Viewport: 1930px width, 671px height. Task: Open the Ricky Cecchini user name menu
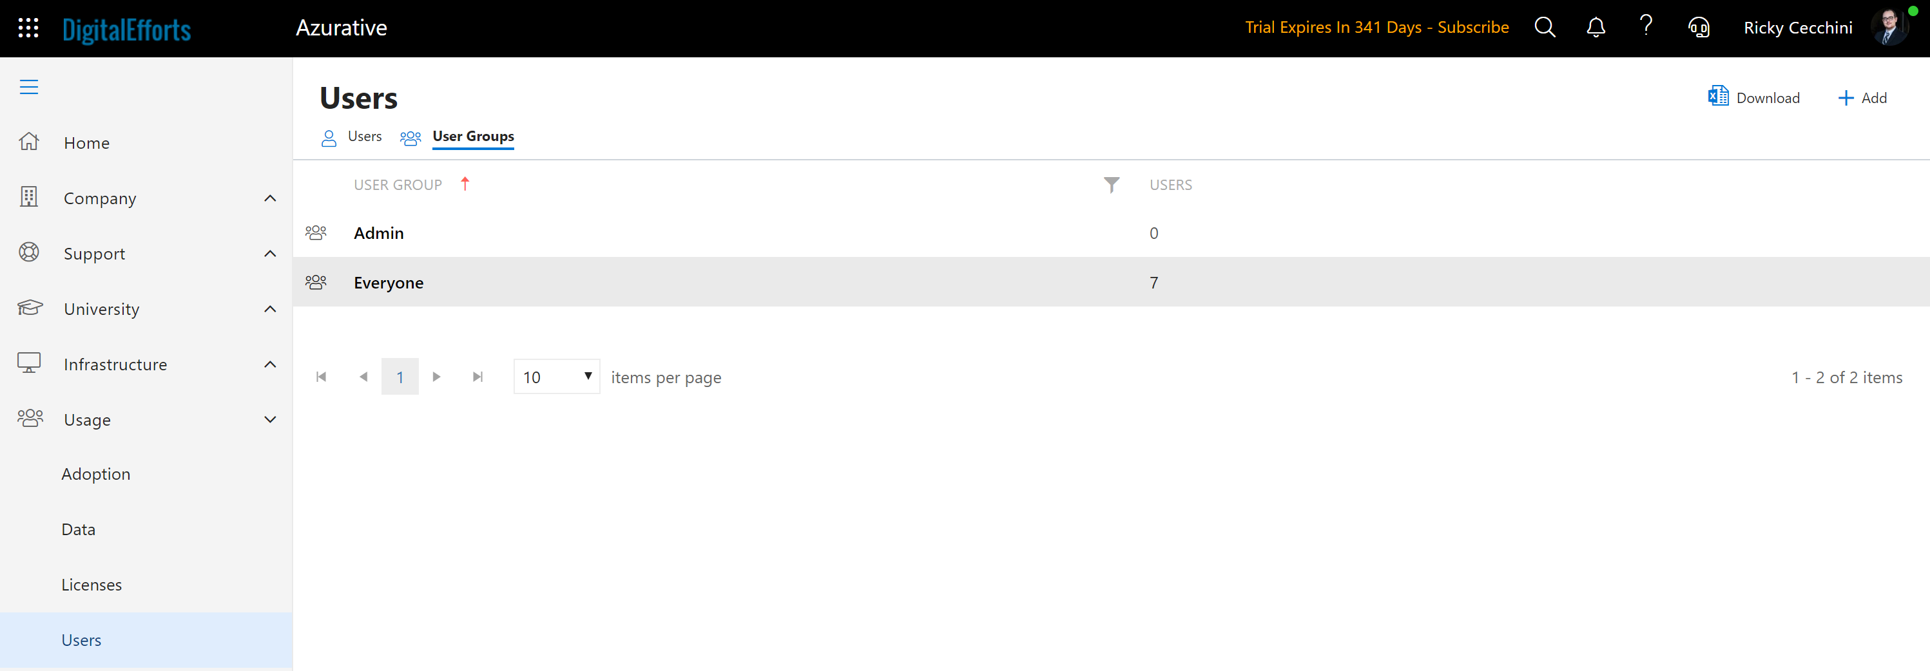pos(1797,28)
